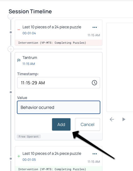Click the play triangle button
This screenshot has height=171, width=133.
click(124, 119)
